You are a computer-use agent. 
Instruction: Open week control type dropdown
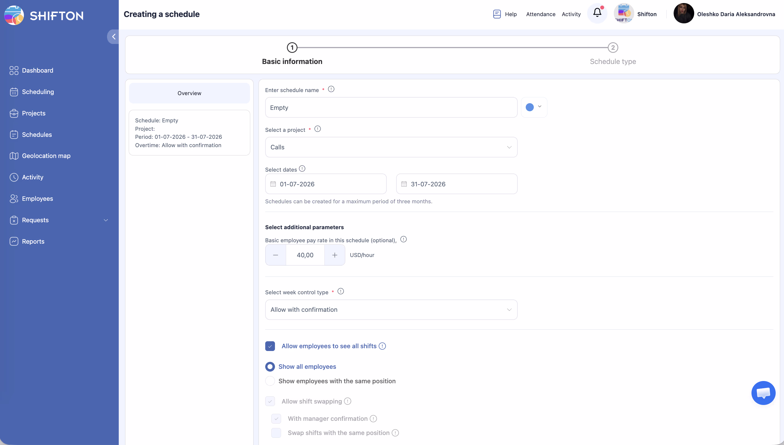pyautogui.click(x=391, y=310)
